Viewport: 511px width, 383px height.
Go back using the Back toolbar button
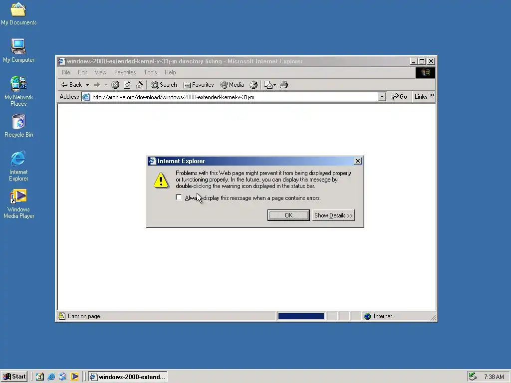pos(72,85)
